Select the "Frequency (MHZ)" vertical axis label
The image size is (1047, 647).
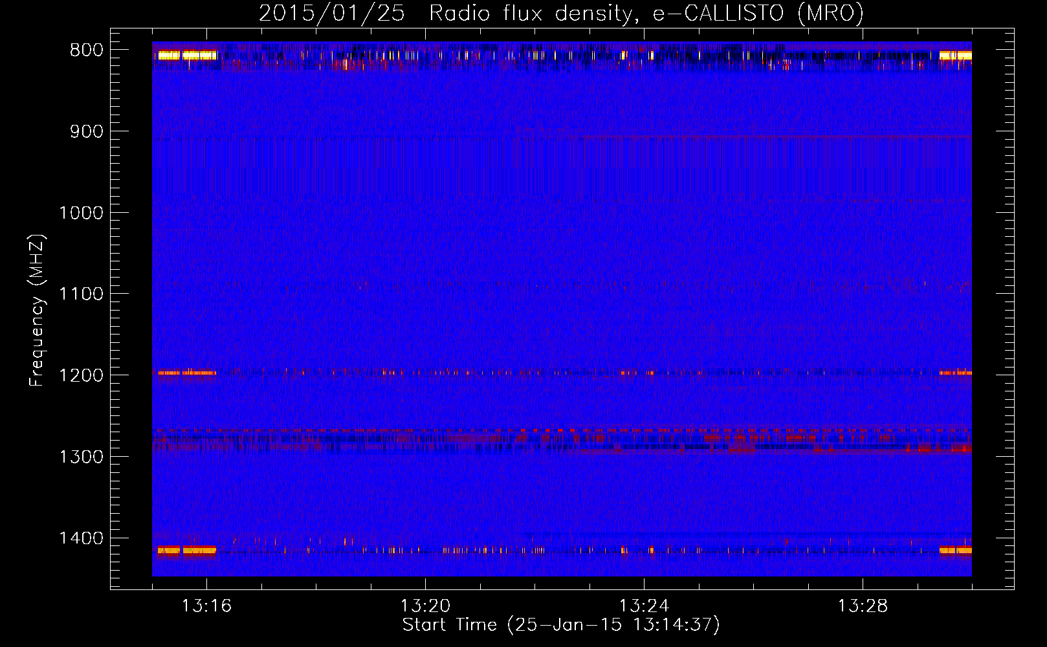click(x=37, y=311)
